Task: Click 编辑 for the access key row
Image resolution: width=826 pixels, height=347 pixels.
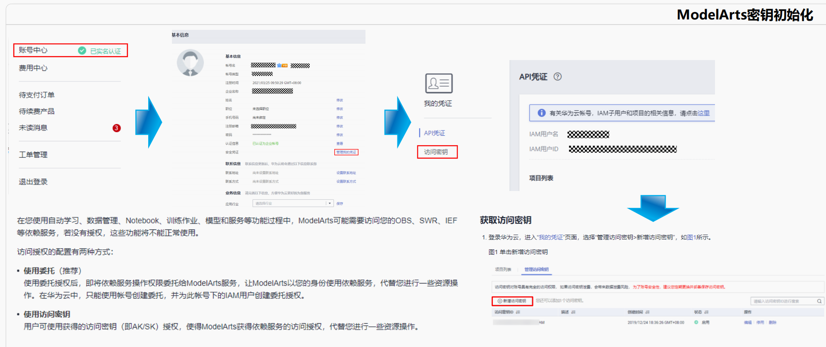Action: click(x=748, y=322)
